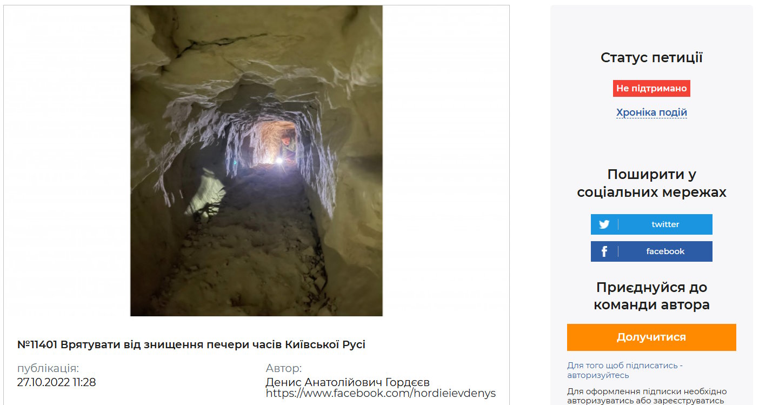Click Приєднуйся до команди автора heading

(x=651, y=296)
